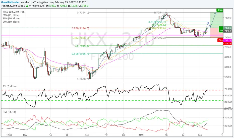Click the 22 date on time axis
The width and height of the screenshot is (234, 138).
click(x=67, y=135)
